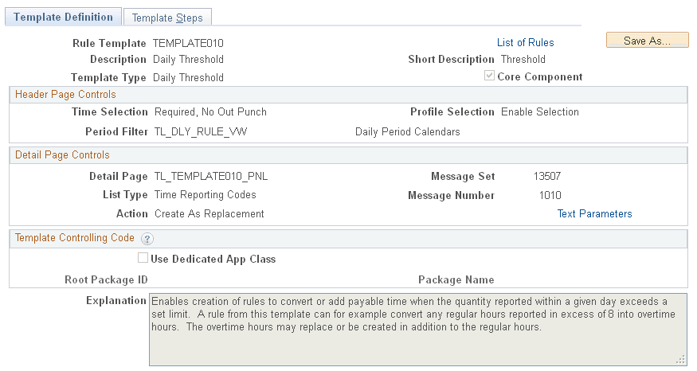The image size is (697, 371).
Task: Click the Save As button
Action: click(647, 41)
